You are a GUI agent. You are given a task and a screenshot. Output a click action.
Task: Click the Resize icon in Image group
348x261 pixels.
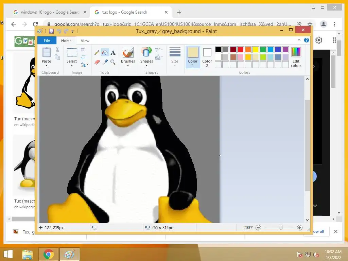coord(83,57)
